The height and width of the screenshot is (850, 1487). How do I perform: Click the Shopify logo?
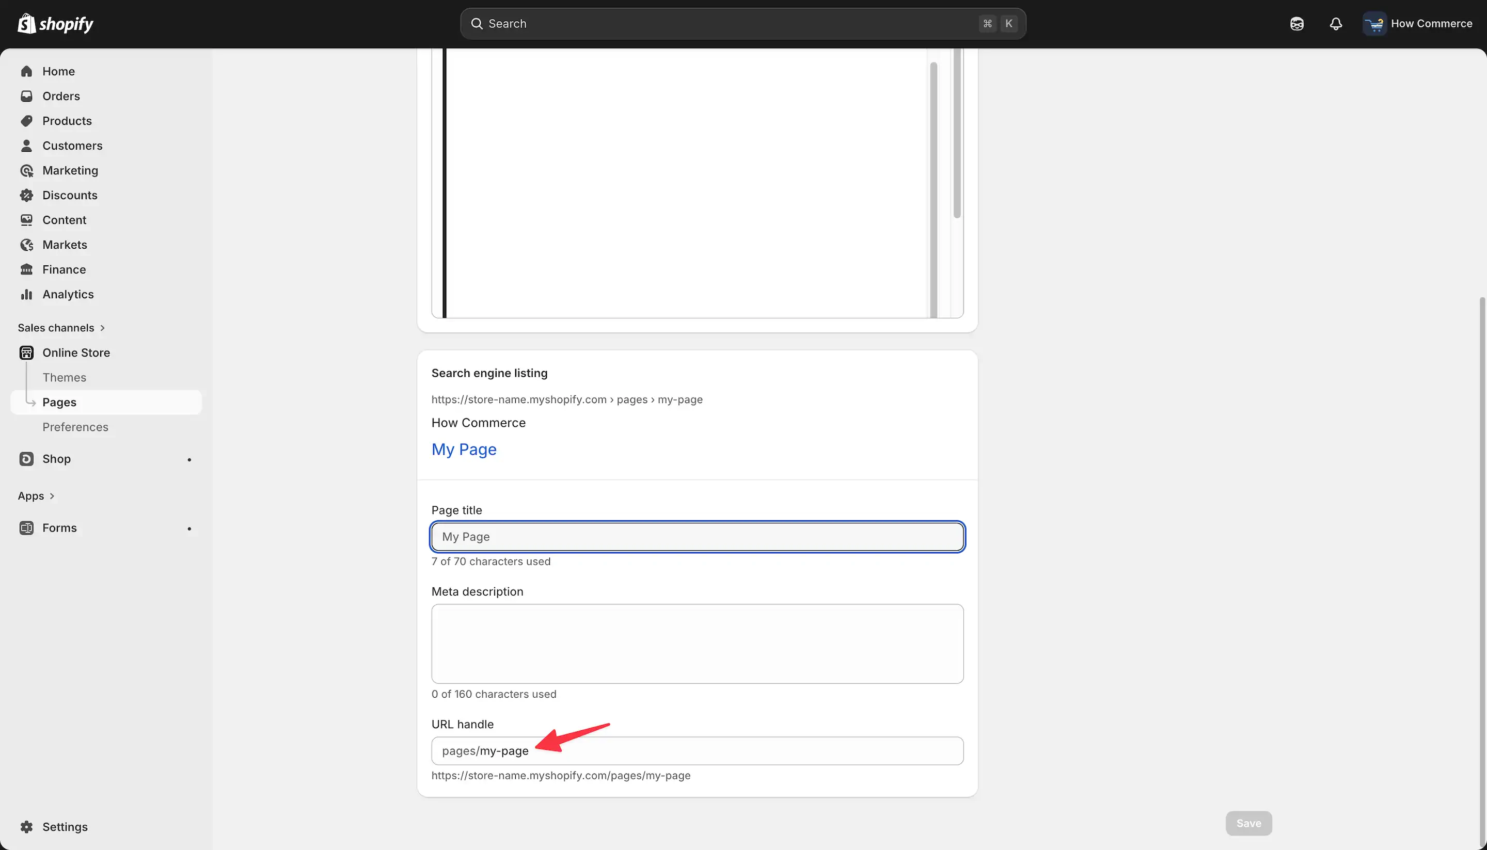coord(55,23)
